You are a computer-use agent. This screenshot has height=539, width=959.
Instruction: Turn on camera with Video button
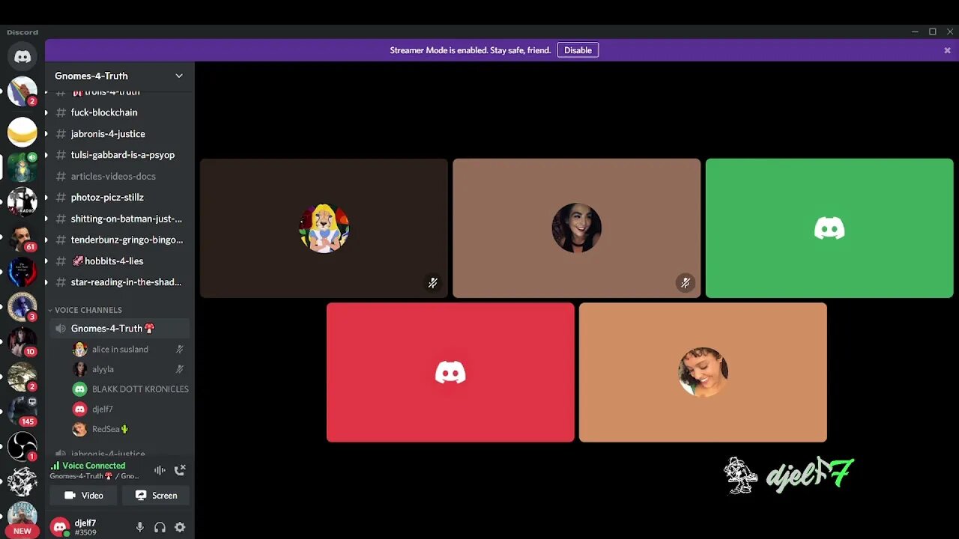coord(84,495)
